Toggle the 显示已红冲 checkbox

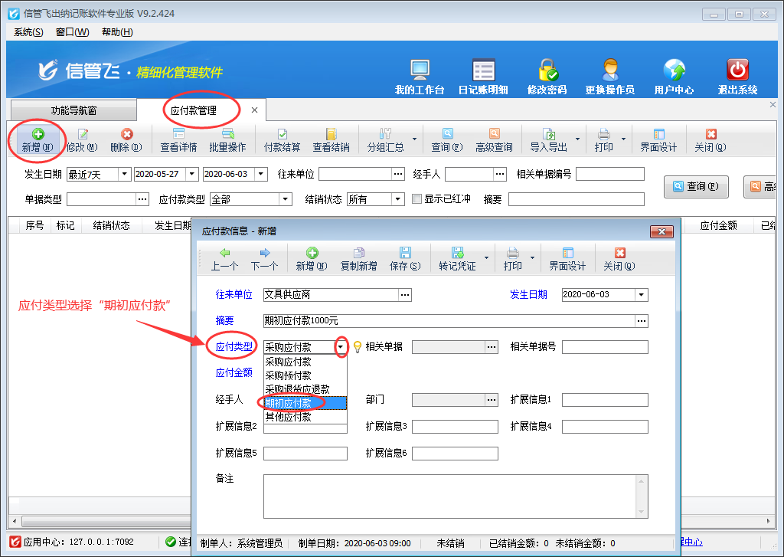point(417,199)
